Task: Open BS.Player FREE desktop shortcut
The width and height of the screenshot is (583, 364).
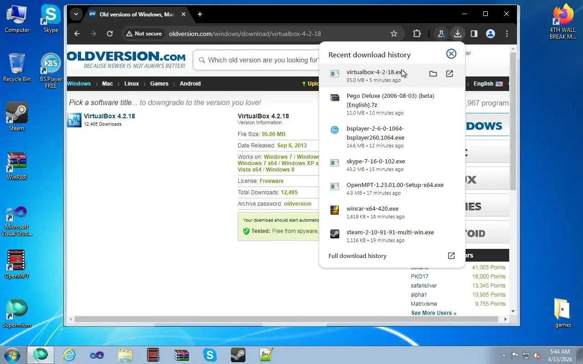Action: [x=51, y=71]
